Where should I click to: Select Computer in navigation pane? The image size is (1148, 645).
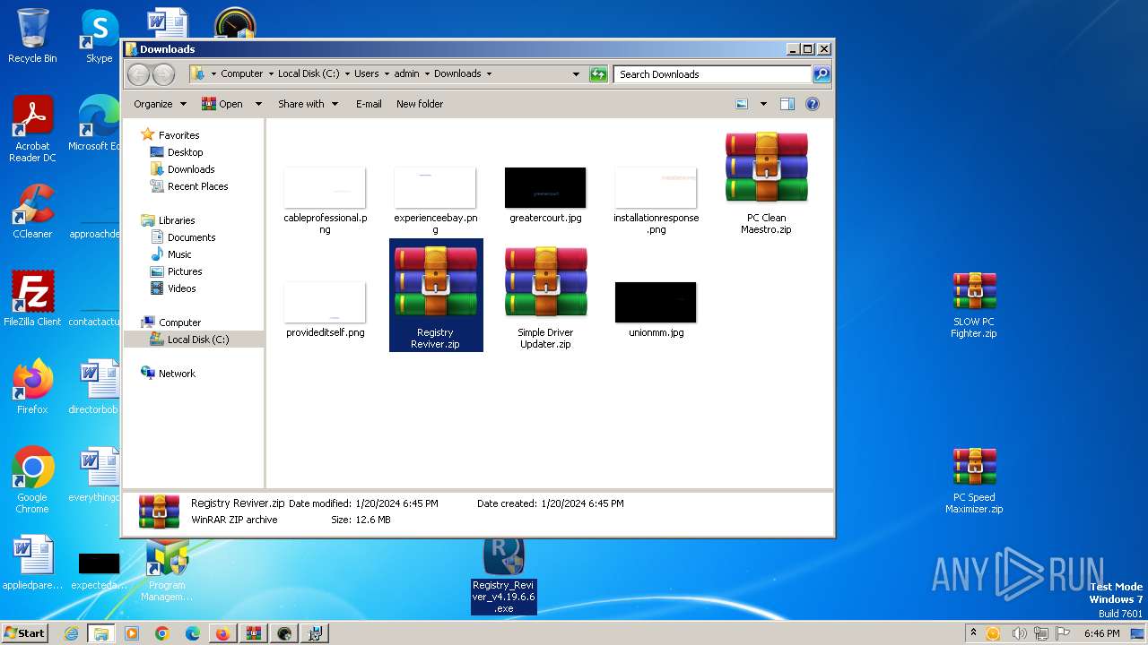(179, 322)
